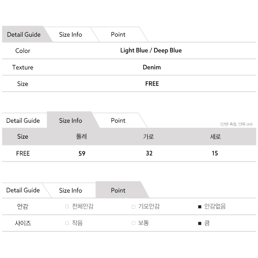This screenshot has height=258, width=258.
Task: Click the Detail Guide tab in top panel
Action: pos(24,35)
